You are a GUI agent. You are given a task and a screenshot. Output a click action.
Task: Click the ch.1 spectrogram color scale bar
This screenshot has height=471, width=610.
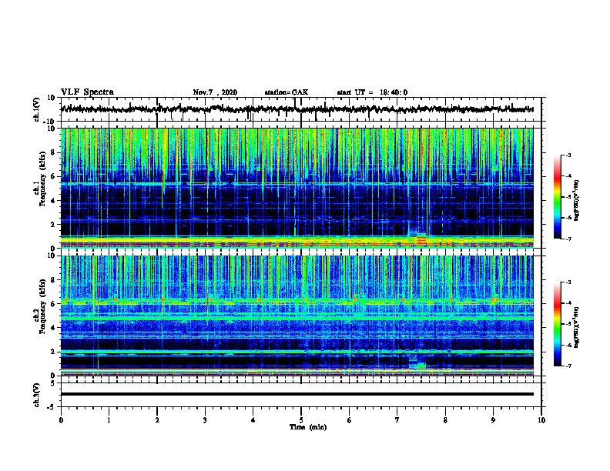coord(558,197)
